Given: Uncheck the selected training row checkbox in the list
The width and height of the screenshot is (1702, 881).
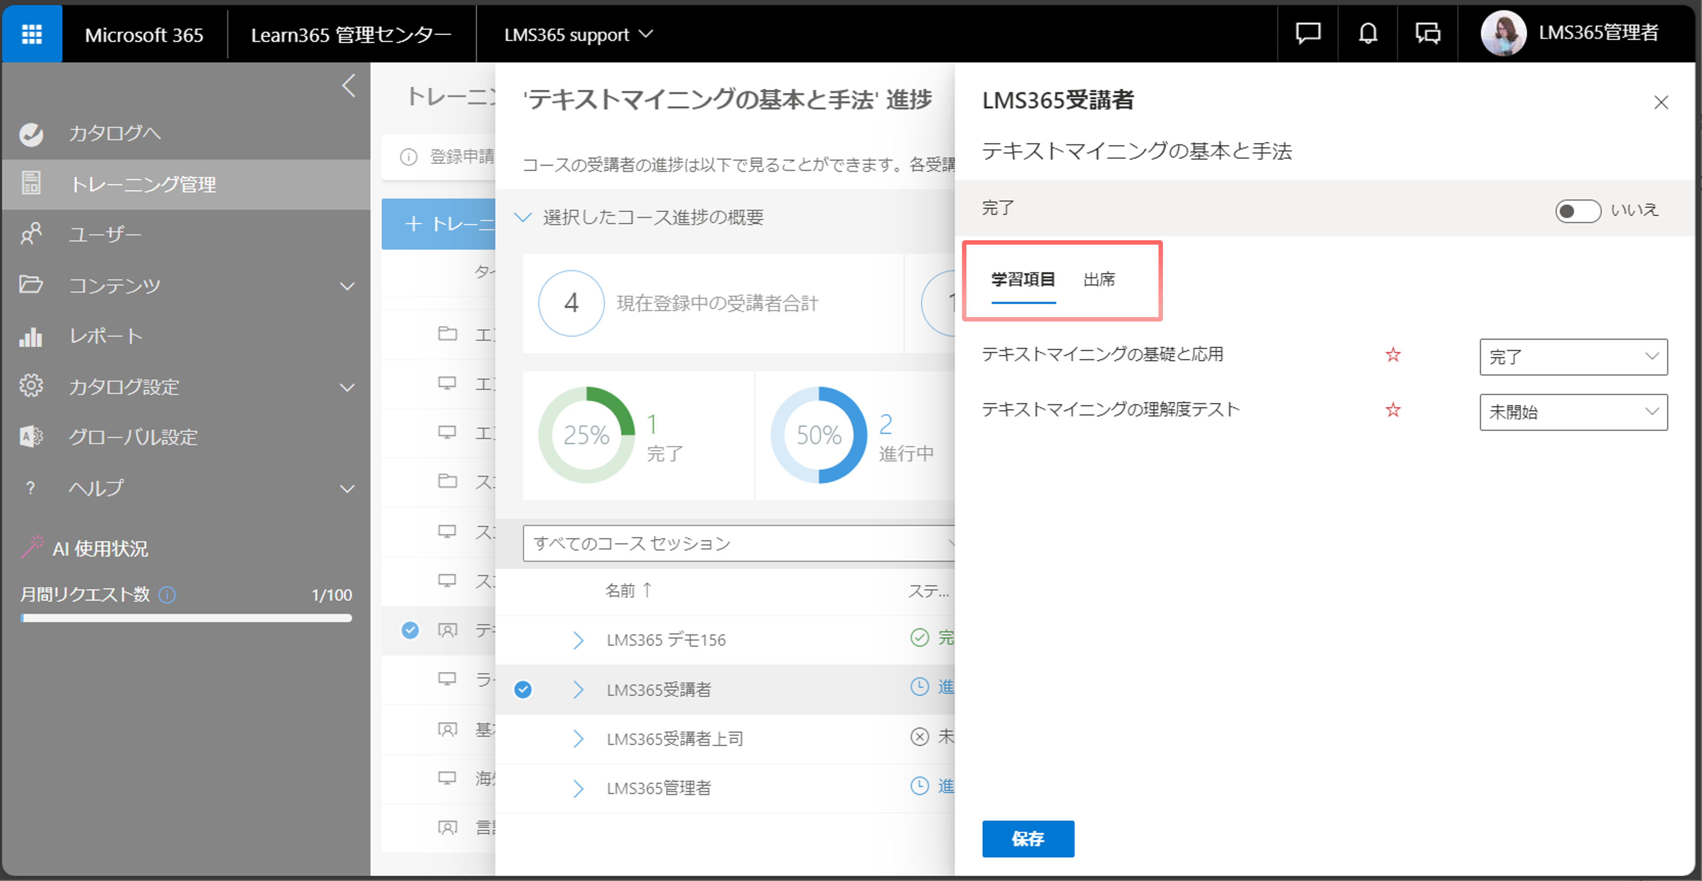Looking at the screenshot, I should click(410, 630).
